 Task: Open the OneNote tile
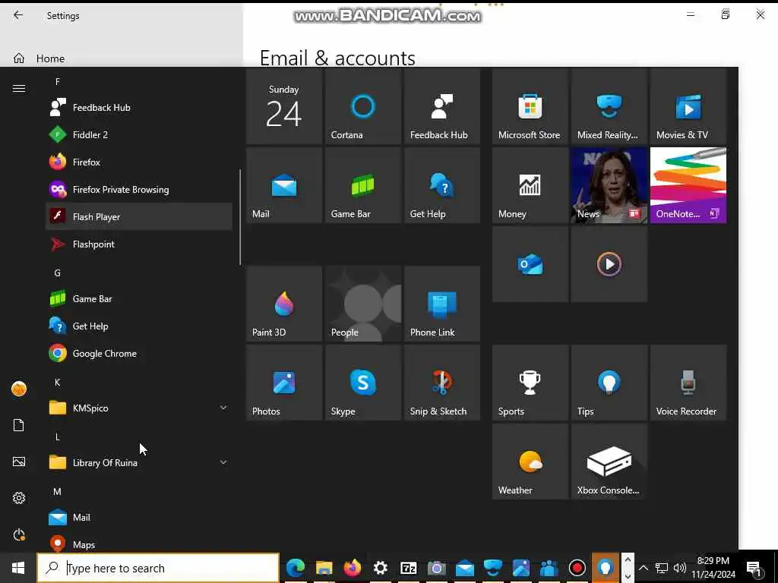pyautogui.click(x=688, y=185)
